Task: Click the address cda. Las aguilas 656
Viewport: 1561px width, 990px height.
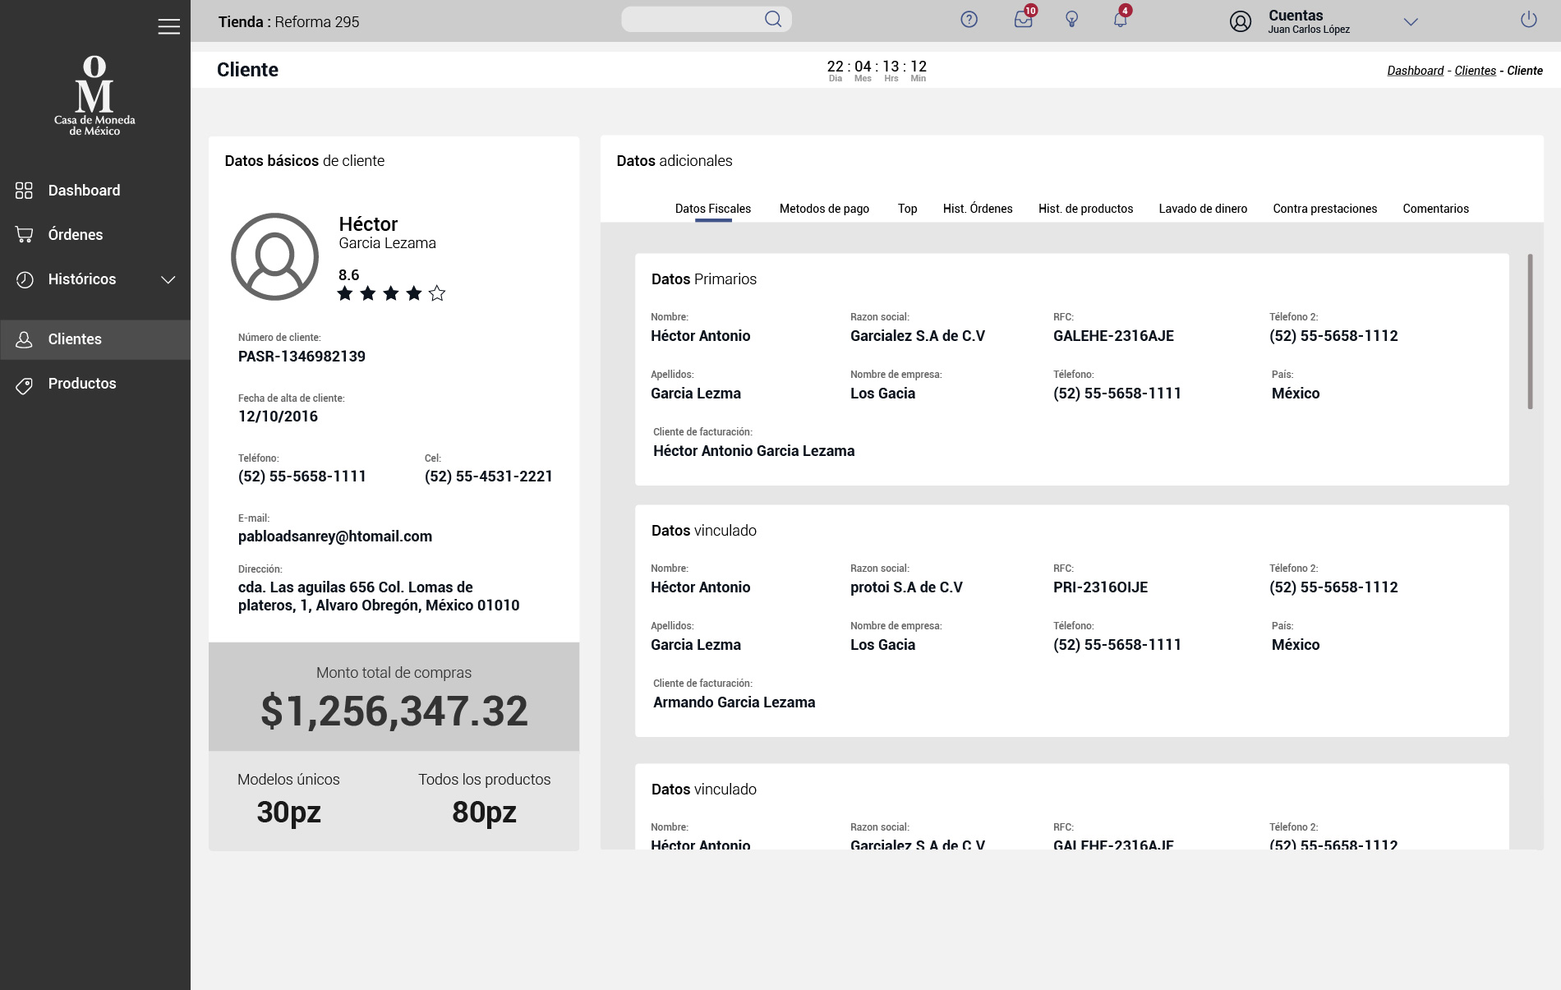Action: pyautogui.click(x=379, y=596)
